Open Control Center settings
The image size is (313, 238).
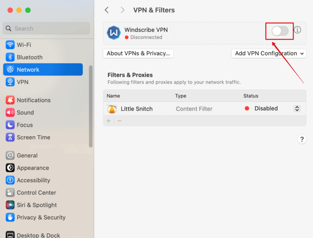tap(36, 193)
